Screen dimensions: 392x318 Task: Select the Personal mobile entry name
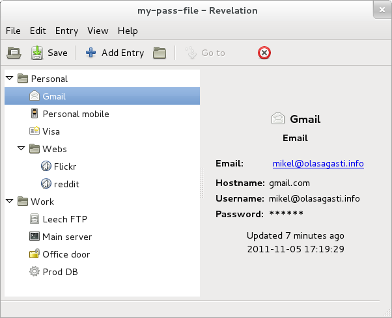click(76, 114)
